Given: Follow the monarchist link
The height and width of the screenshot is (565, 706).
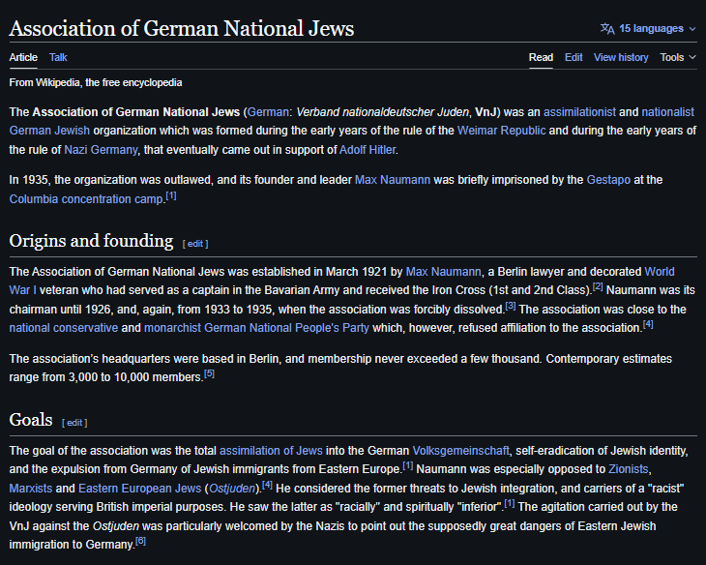Looking at the screenshot, I should (172, 328).
